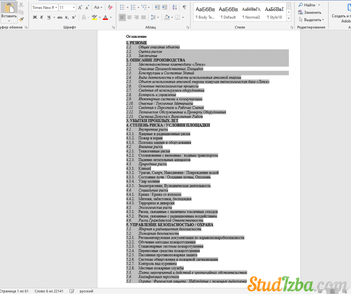Viewport: 351px width, 294px height.
Task: Apply red font color
Action: tap(105, 17)
